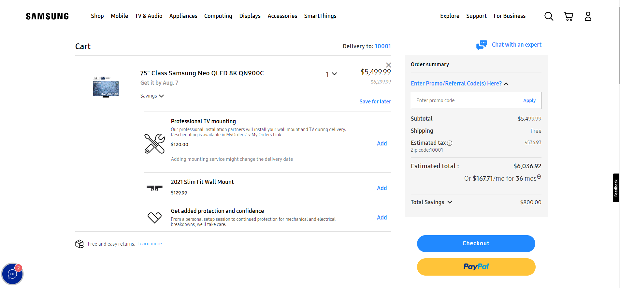The height and width of the screenshot is (288, 620).
Task: Open the Mobile menu
Action: [x=119, y=16]
